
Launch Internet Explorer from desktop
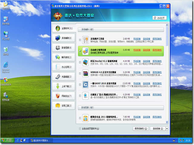(6, 67)
